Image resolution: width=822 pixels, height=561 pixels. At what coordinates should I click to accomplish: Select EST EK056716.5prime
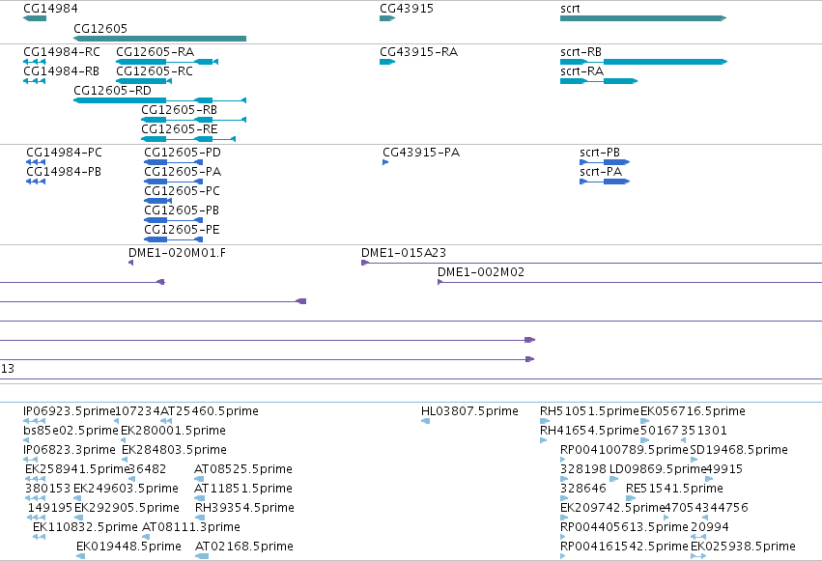pos(645,421)
